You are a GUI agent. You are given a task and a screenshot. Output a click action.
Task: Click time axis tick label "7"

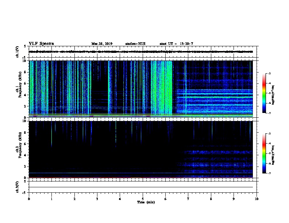click(x=188, y=199)
